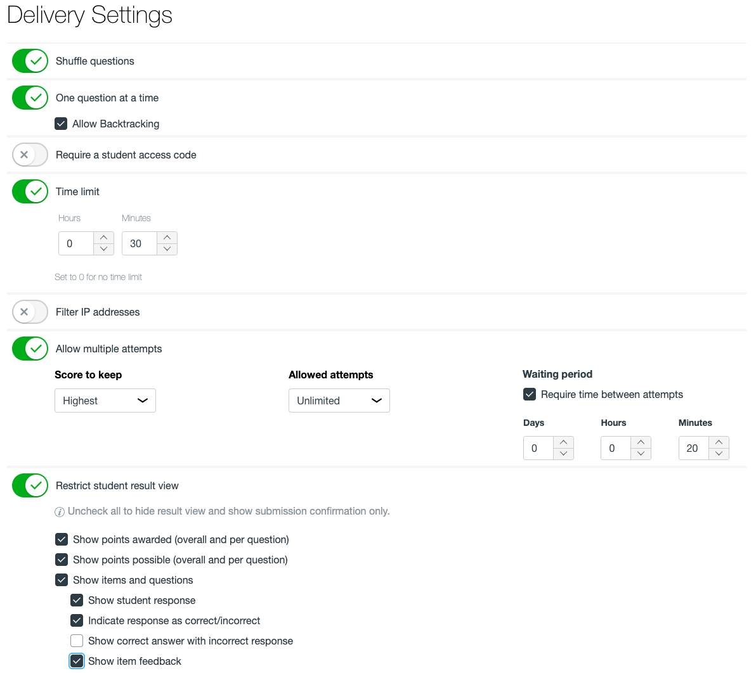756x673 pixels.
Task: Uncheck Allow Backtracking checkbox
Action: (61, 124)
